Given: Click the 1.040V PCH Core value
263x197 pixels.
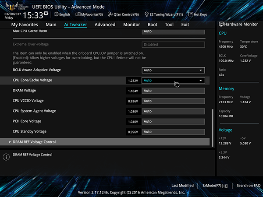Looking at the screenshot, I should (x=133, y=122).
